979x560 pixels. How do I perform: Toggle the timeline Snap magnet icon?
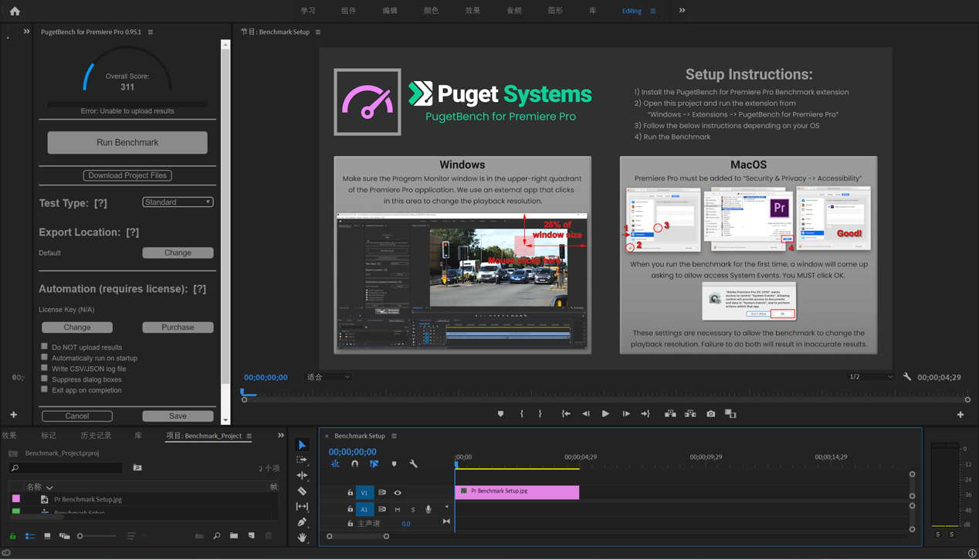[x=354, y=464]
